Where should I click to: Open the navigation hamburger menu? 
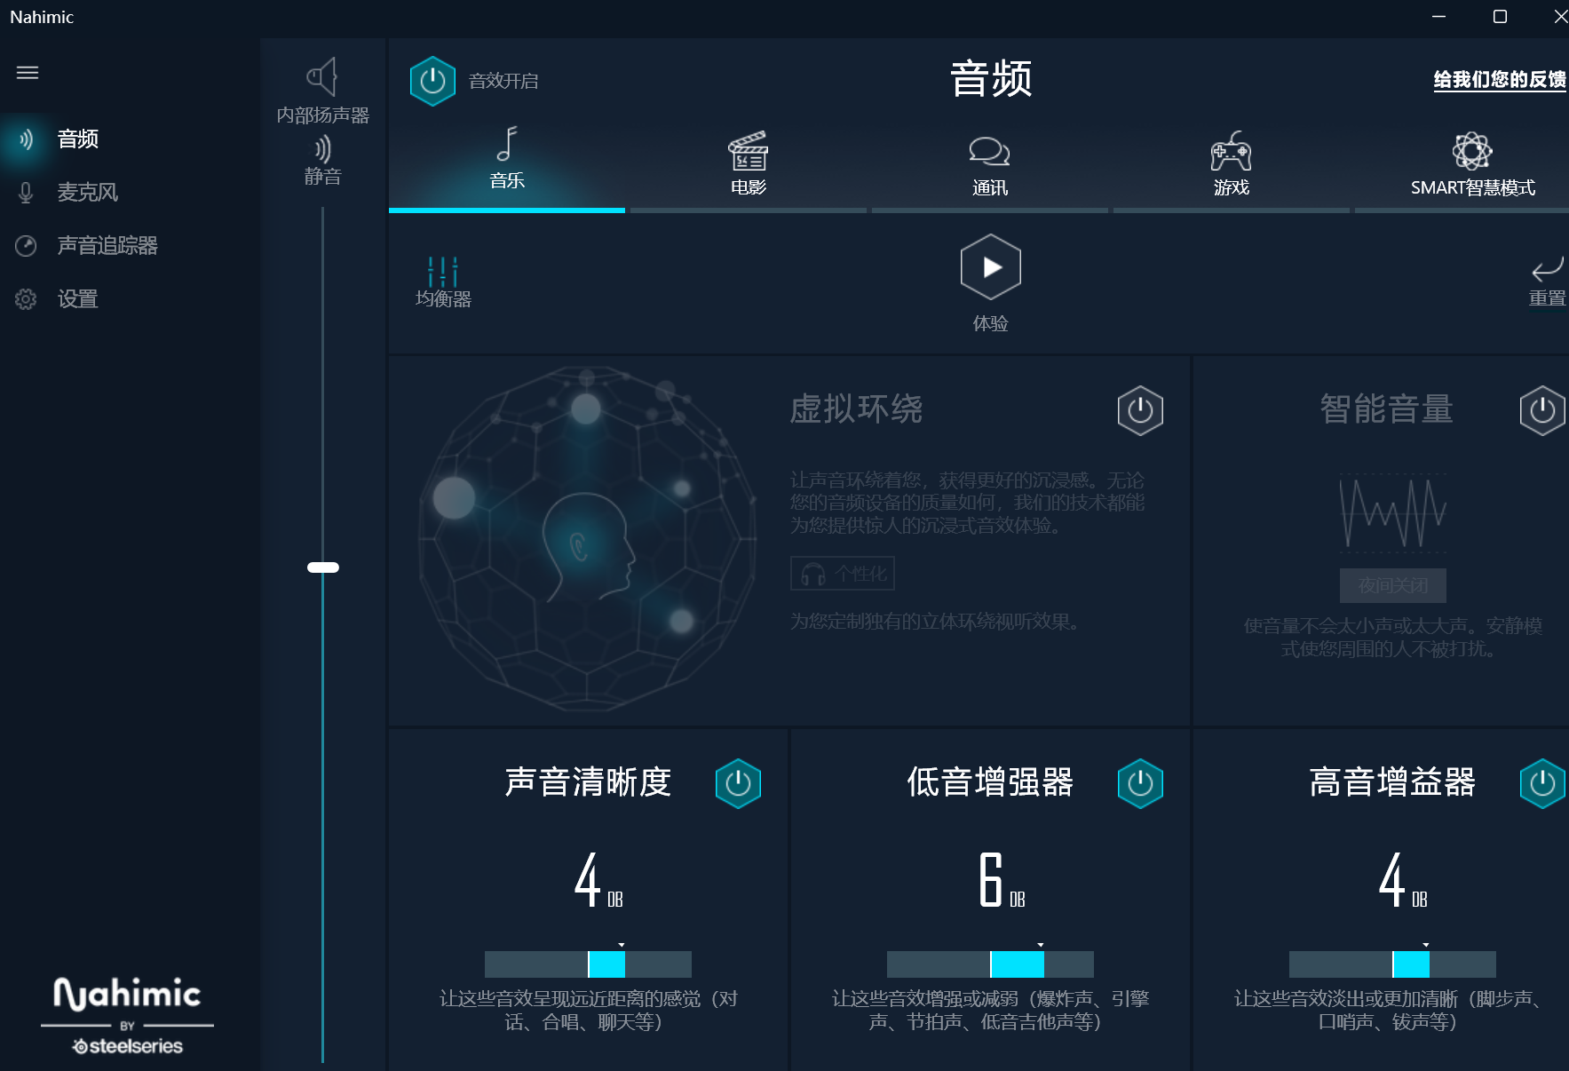(x=28, y=72)
